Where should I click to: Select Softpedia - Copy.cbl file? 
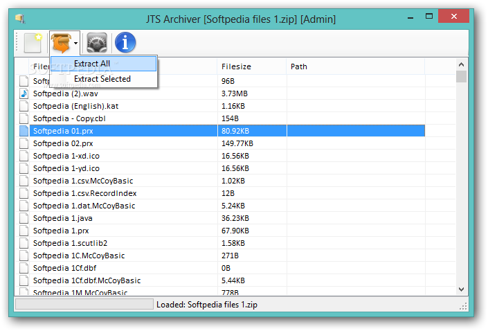click(69, 118)
